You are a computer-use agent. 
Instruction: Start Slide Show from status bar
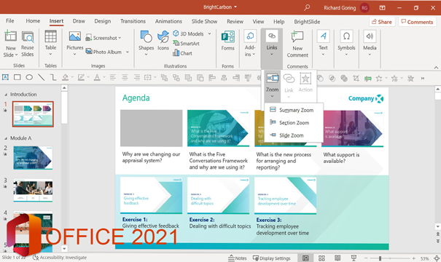(x=354, y=258)
